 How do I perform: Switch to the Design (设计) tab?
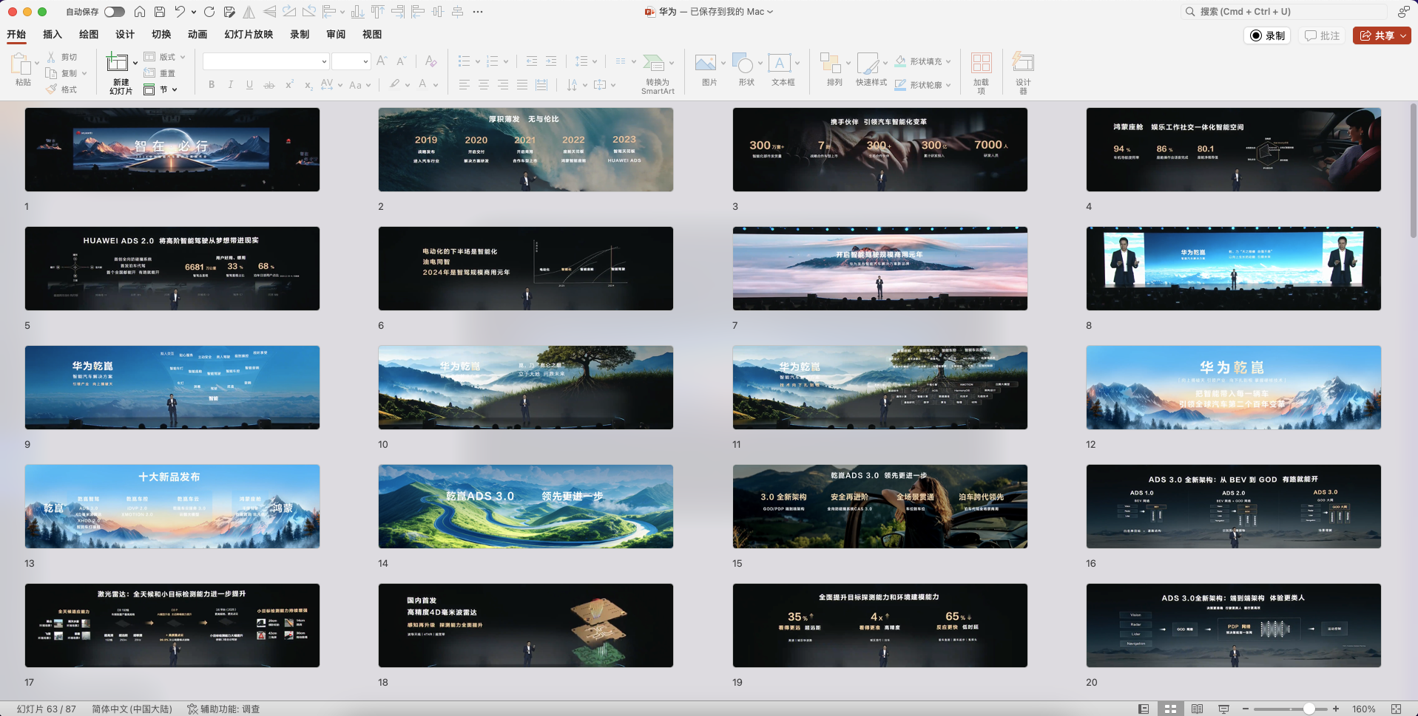[x=125, y=34]
